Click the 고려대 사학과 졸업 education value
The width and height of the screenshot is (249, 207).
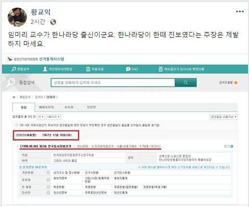[65, 161]
